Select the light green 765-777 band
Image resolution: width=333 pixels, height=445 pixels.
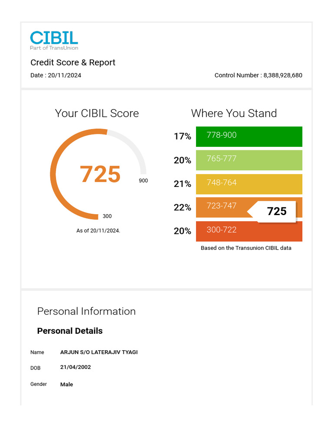pyautogui.click(x=249, y=160)
